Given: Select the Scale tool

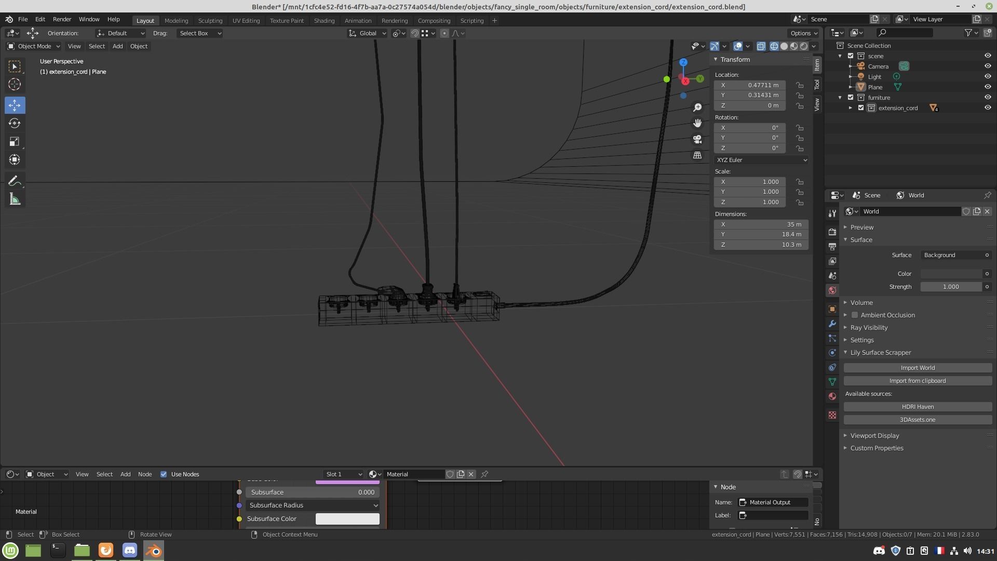Looking at the screenshot, I should coord(15,141).
